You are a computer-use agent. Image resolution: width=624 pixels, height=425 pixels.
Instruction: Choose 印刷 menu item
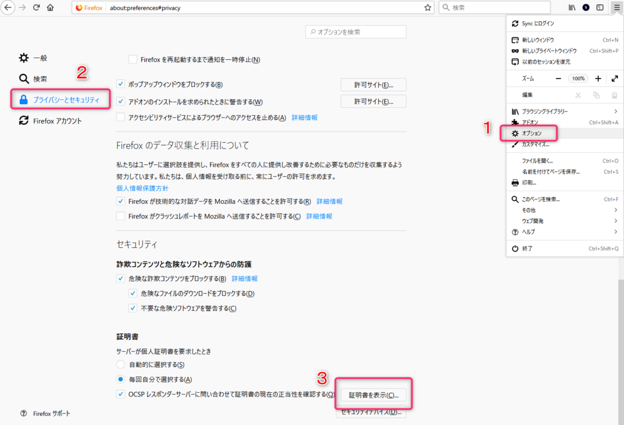point(565,183)
